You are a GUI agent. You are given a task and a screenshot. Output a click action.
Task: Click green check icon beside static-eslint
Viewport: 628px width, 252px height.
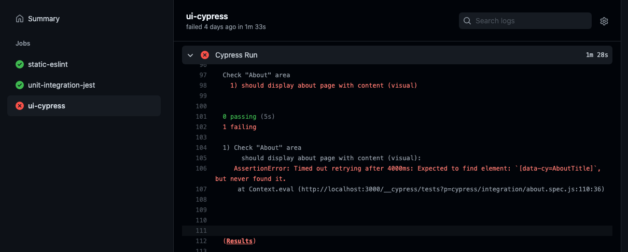[x=20, y=64]
